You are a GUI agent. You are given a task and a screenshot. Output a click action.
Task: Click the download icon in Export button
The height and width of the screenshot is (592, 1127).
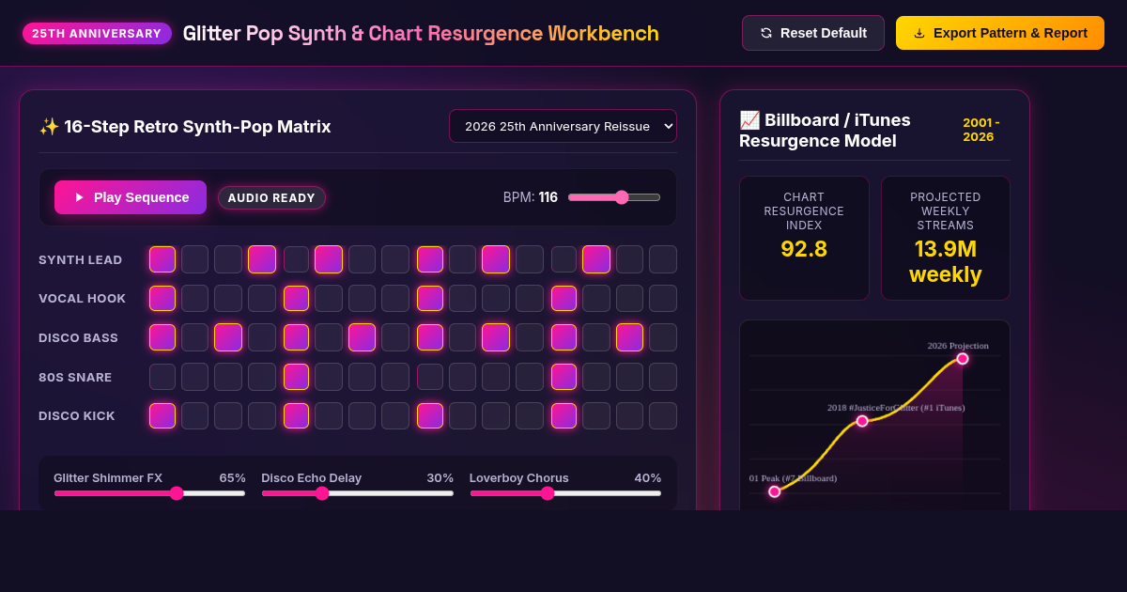[919, 33]
